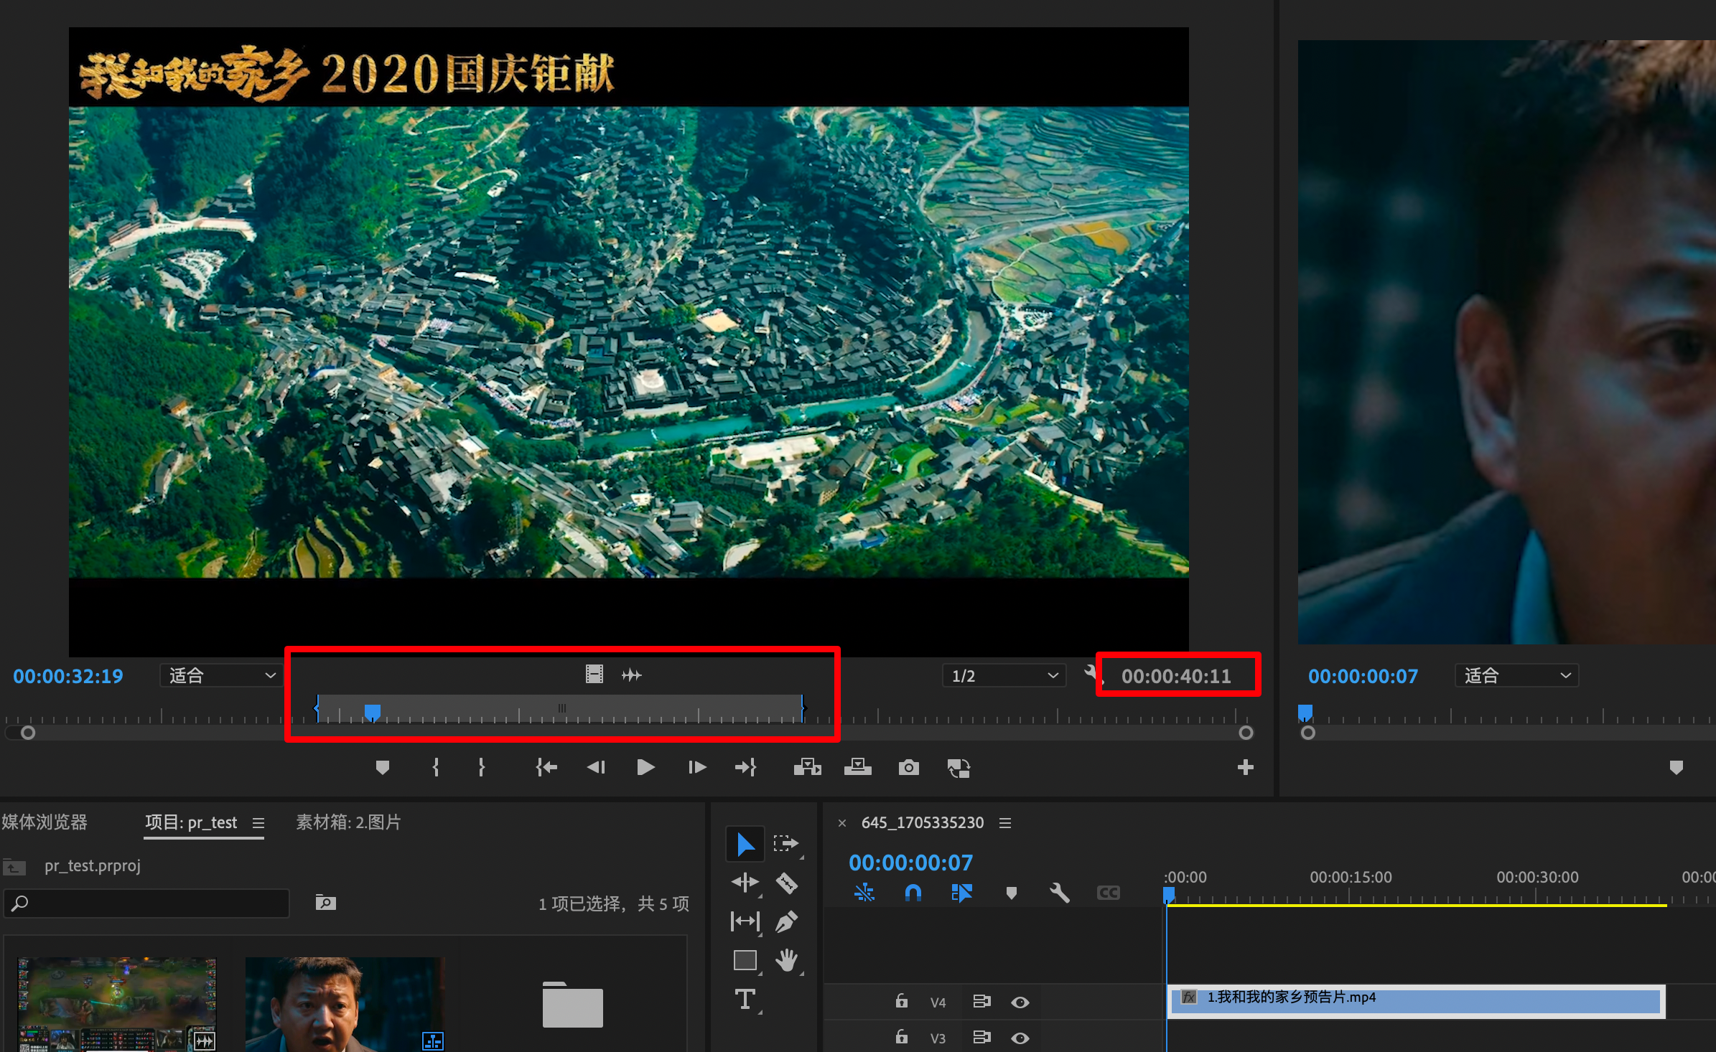Play the source clip

(x=645, y=768)
